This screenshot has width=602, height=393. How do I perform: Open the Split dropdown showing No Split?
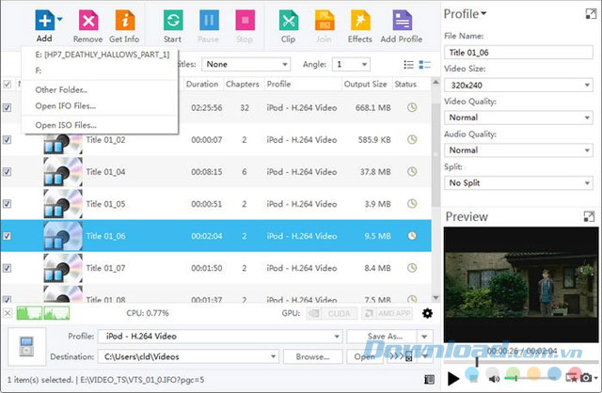pyautogui.click(x=517, y=182)
